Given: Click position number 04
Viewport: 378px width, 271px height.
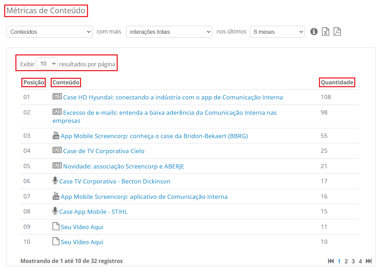Looking at the screenshot, I should click(x=27, y=151).
